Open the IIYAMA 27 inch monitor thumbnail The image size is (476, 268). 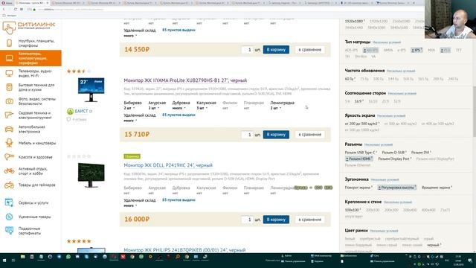(x=91, y=89)
